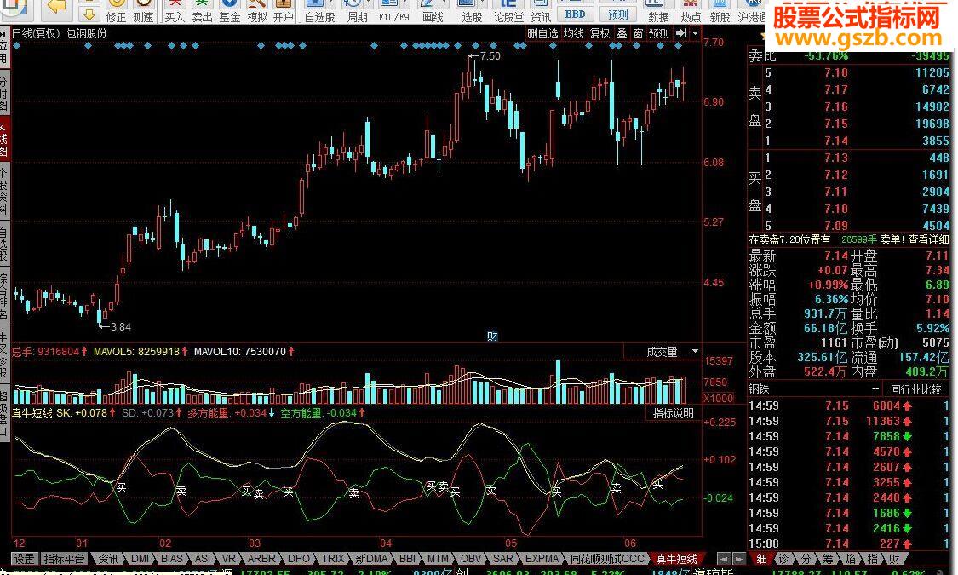
Task: Select the TRIX indicator tab
Action: 333,559
